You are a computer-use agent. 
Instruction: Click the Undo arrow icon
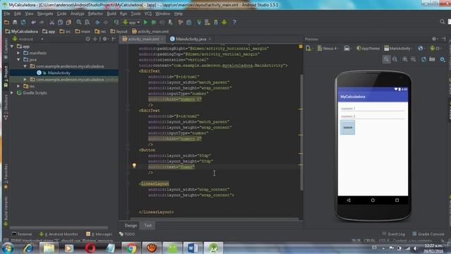click(x=33, y=22)
